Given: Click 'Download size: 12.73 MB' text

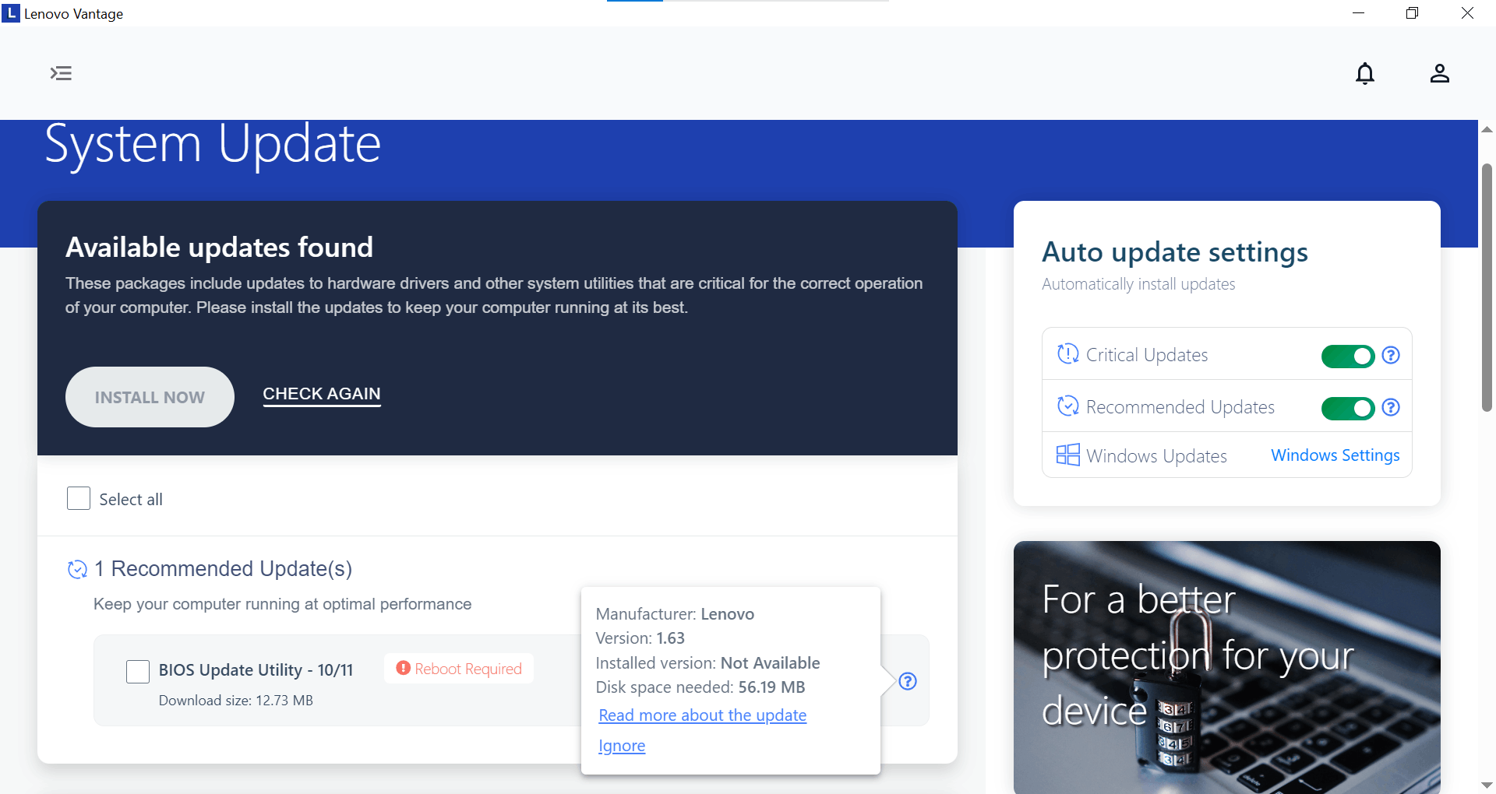Looking at the screenshot, I should (x=235, y=701).
